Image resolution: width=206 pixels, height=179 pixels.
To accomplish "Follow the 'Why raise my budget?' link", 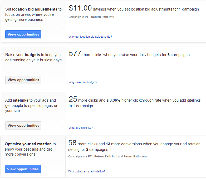I will point(83,82).
